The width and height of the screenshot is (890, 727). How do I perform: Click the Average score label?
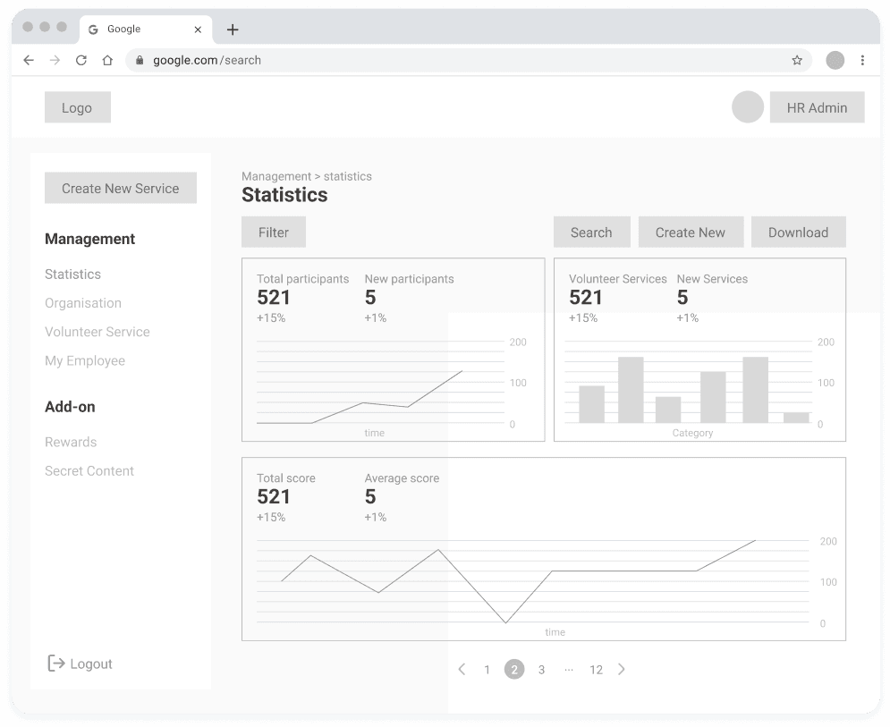402,478
